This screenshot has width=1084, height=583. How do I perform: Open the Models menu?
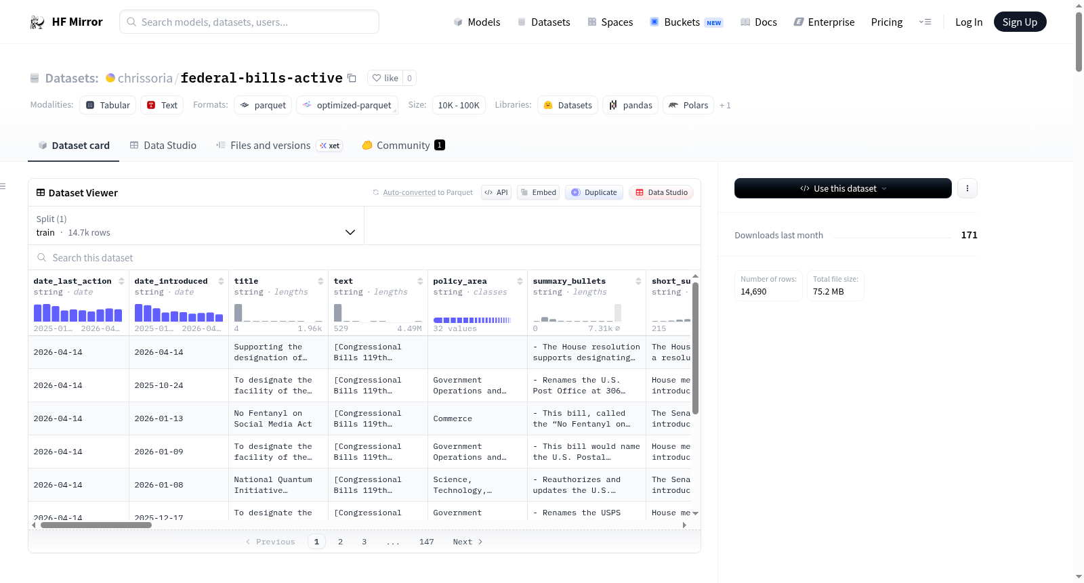pyautogui.click(x=476, y=22)
